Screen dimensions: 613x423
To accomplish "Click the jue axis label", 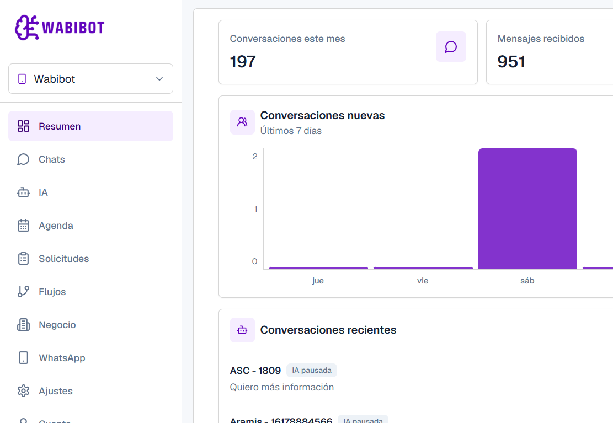I will (x=318, y=281).
